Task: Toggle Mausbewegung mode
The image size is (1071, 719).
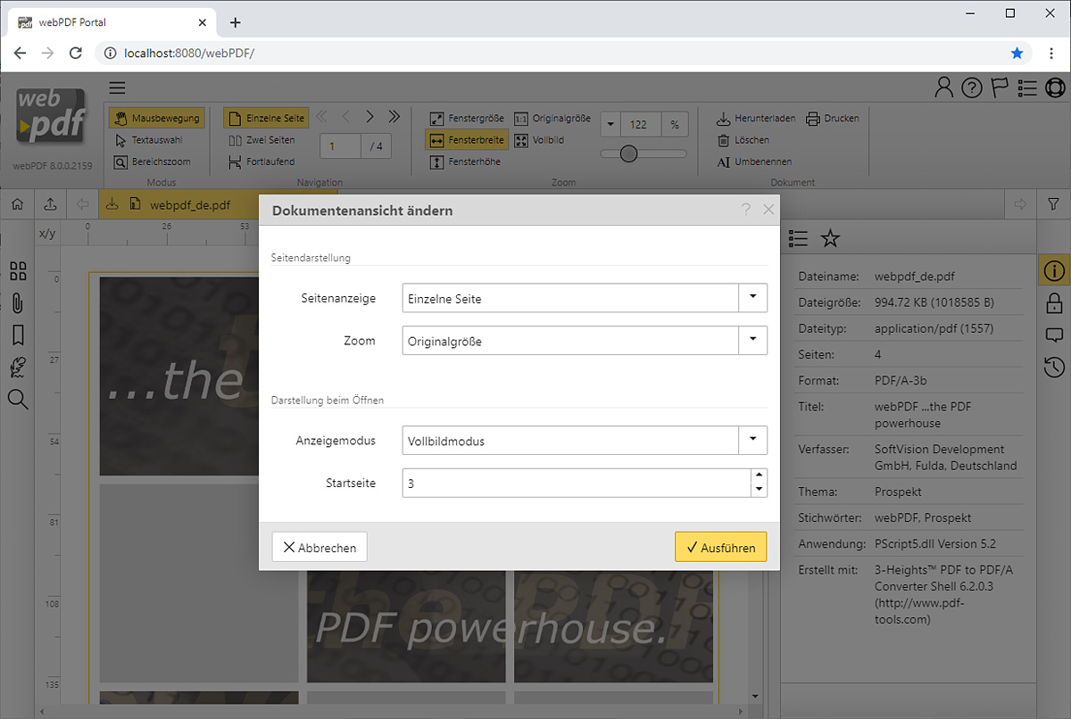Action: click(157, 117)
